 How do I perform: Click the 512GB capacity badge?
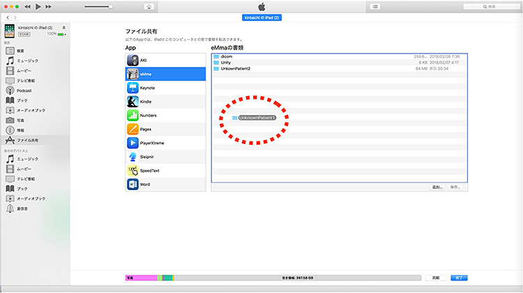[24, 34]
